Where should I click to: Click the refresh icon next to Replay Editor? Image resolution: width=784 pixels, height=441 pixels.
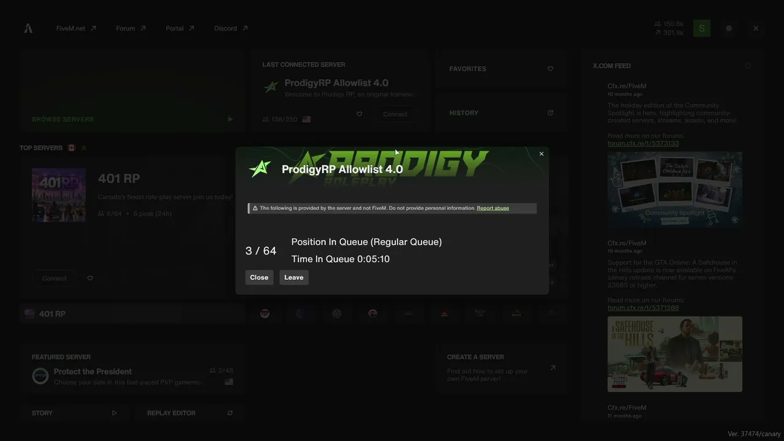[x=230, y=413]
